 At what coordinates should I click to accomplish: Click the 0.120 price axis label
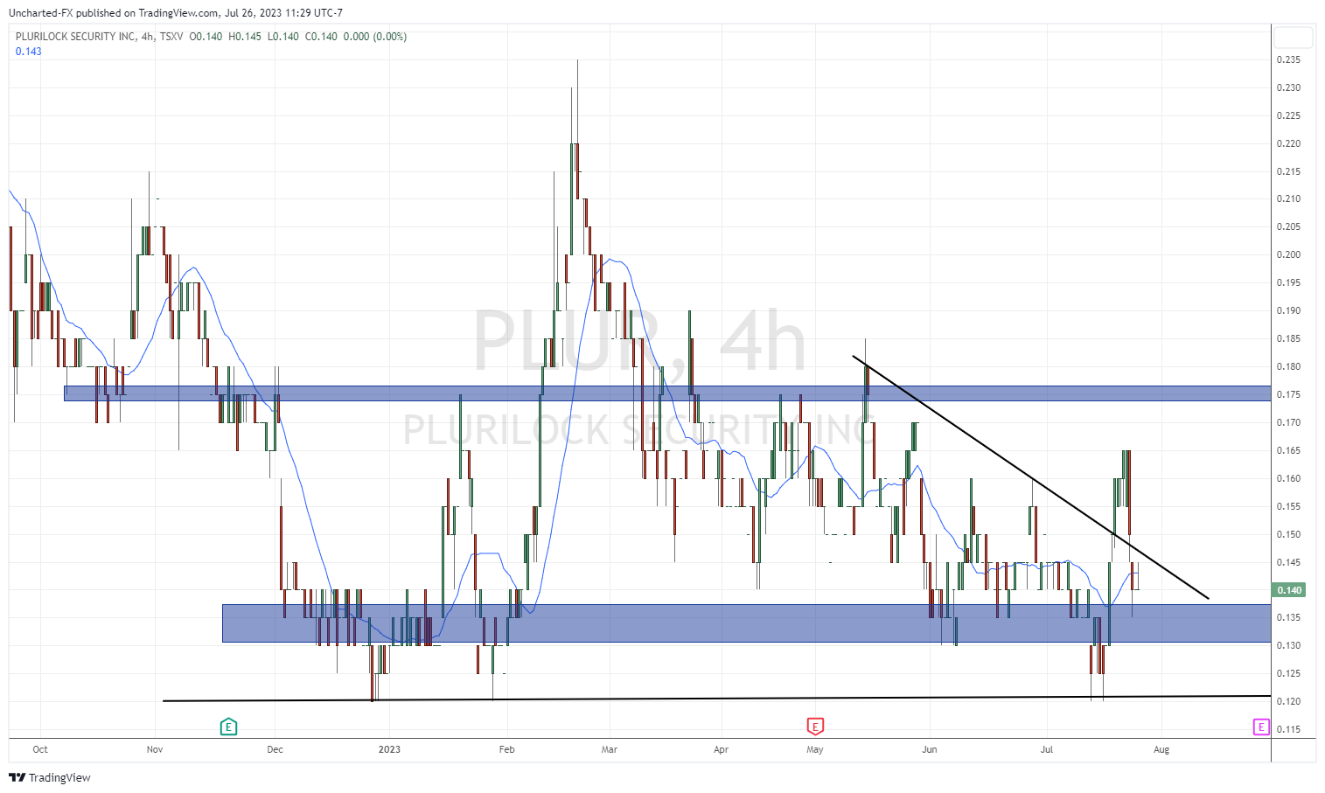(1288, 701)
